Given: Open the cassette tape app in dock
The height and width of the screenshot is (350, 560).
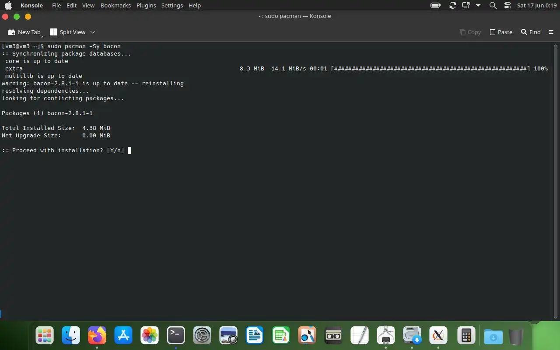Looking at the screenshot, I should click(333, 336).
